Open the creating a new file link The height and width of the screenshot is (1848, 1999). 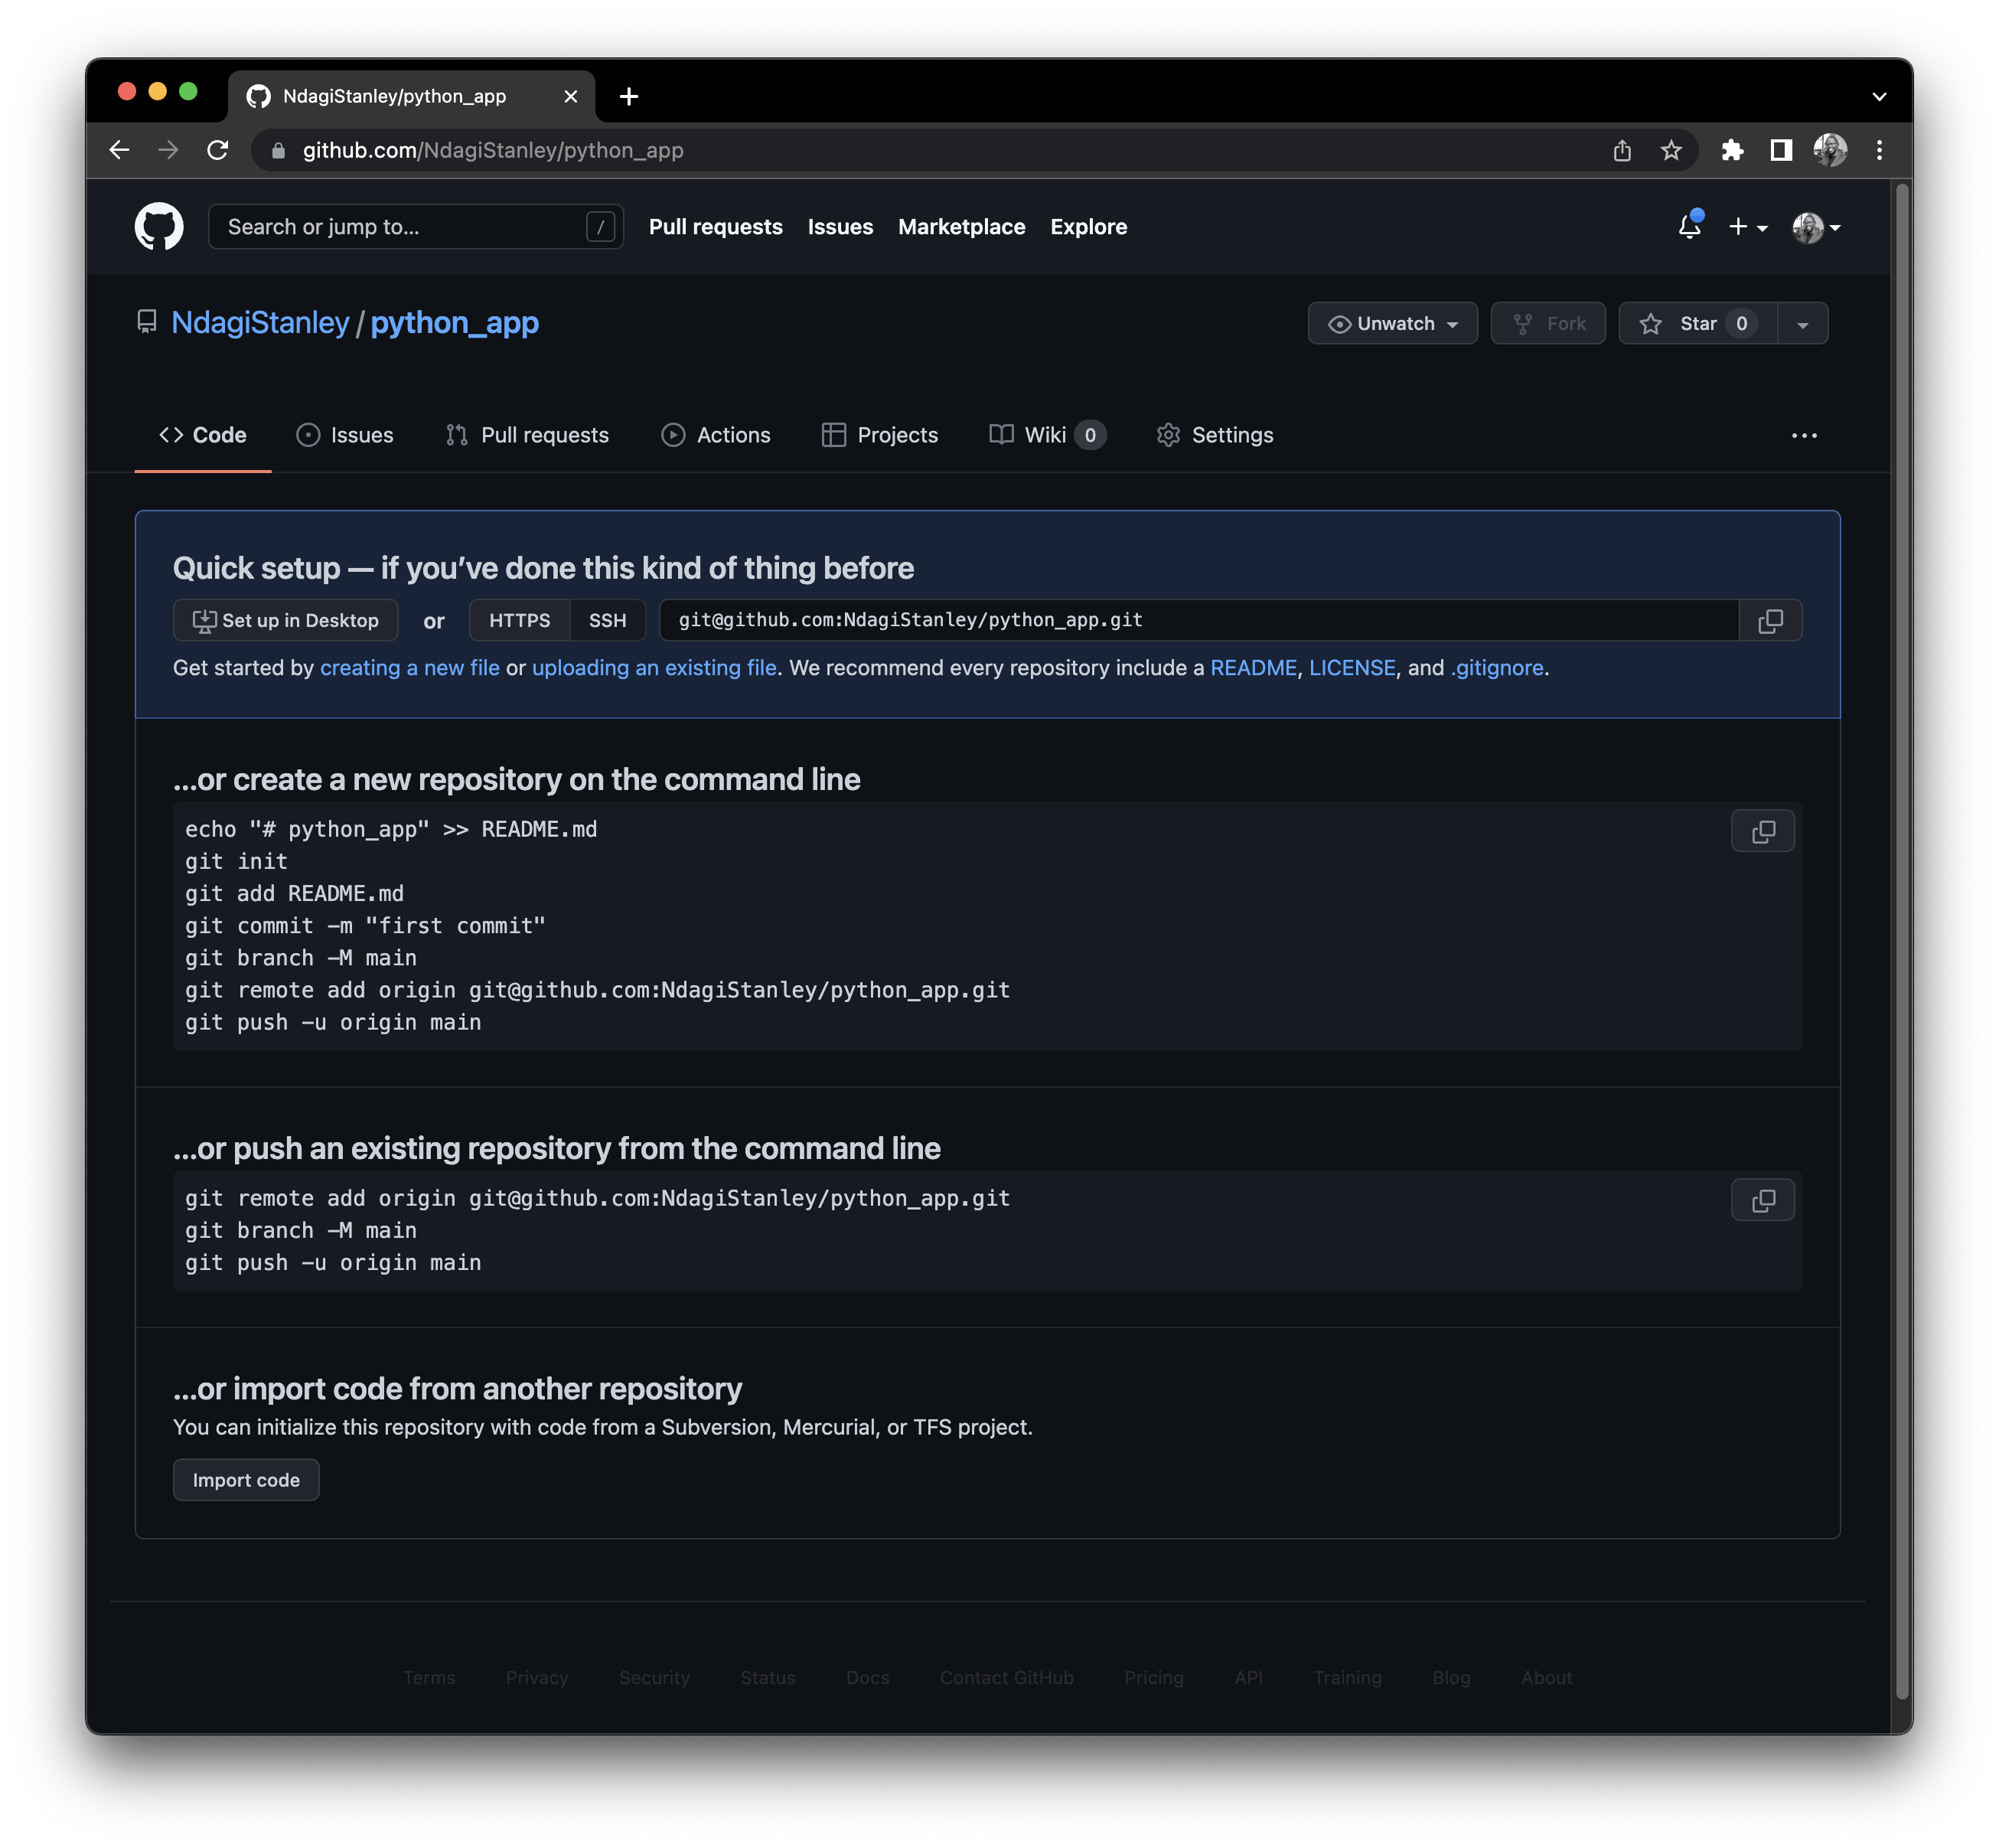(409, 668)
